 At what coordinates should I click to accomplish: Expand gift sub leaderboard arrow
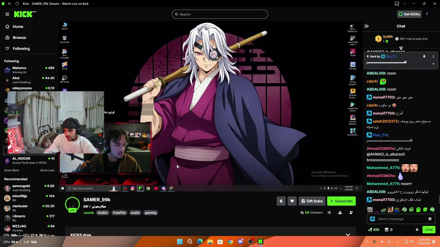click(x=401, y=48)
